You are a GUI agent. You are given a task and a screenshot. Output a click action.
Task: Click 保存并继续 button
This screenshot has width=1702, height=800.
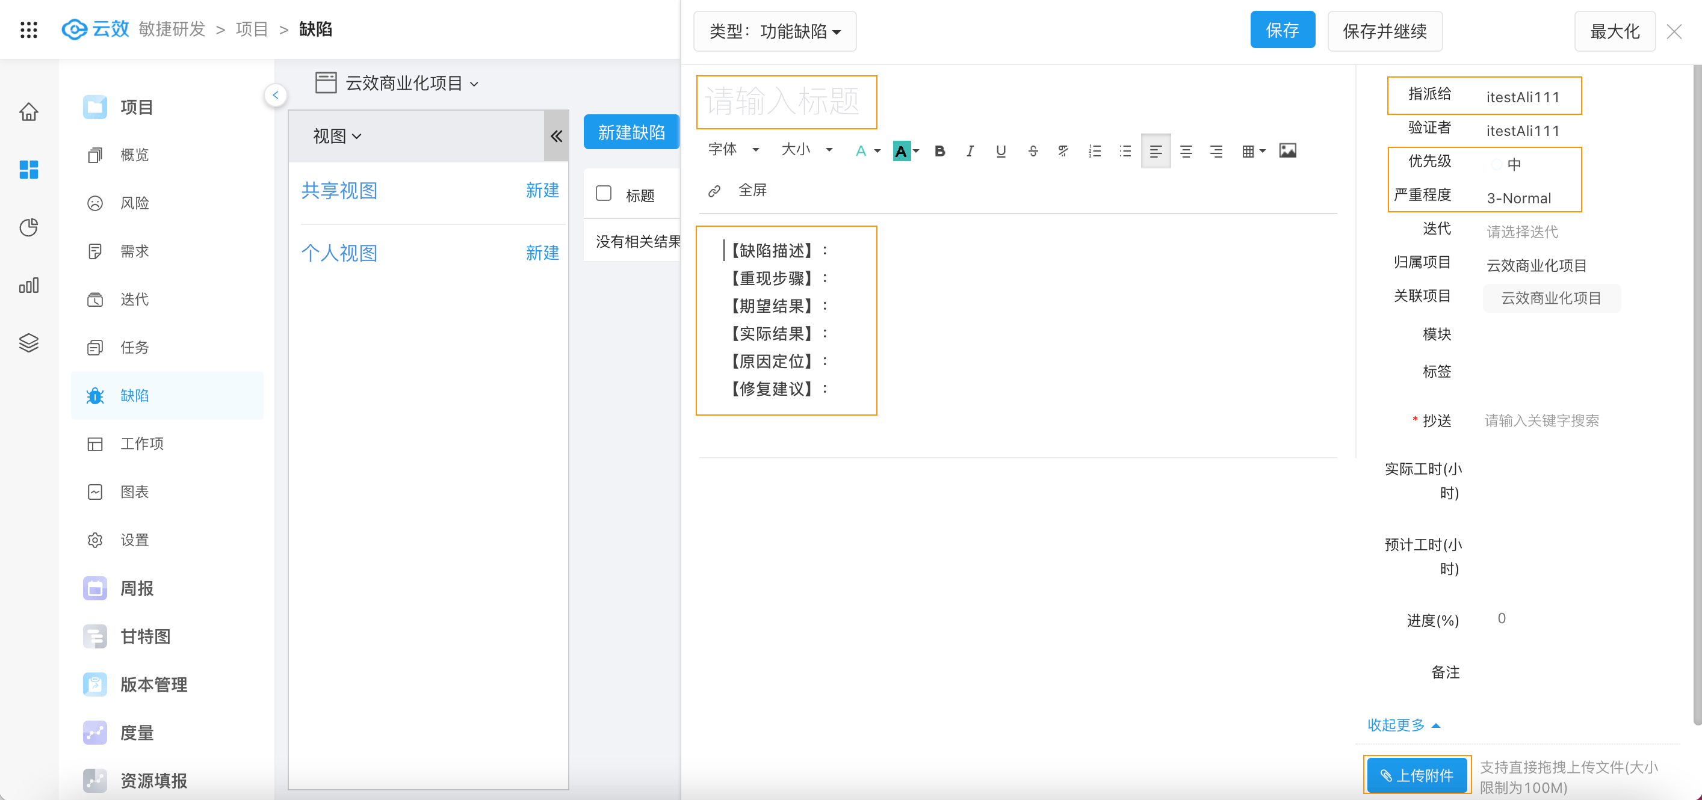tap(1385, 31)
